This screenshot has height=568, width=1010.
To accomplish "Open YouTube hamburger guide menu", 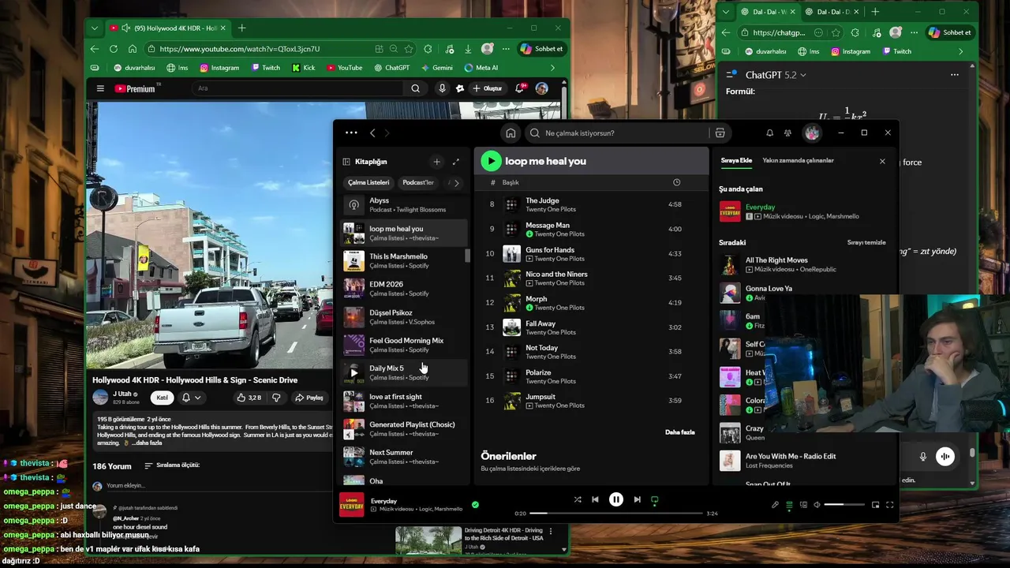I will click(100, 88).
